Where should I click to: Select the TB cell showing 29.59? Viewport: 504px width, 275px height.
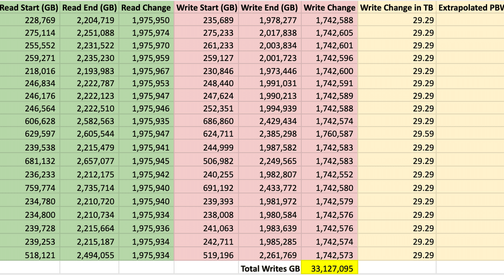(x=397, y=134)
